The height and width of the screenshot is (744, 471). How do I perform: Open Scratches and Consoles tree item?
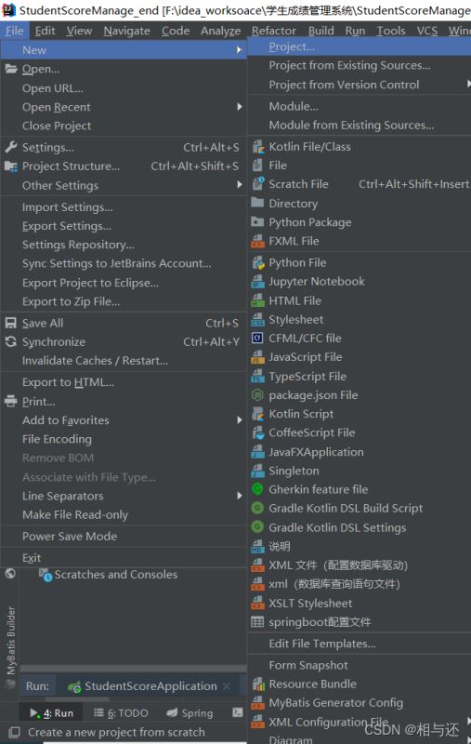coord(115,575)
